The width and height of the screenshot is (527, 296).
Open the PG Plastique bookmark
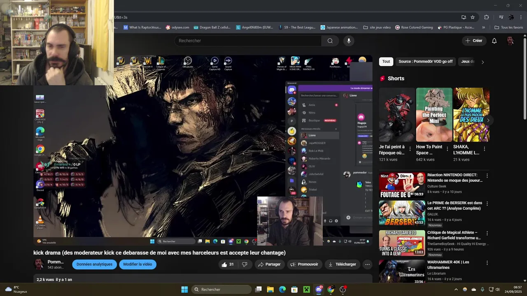pos(456,28)
